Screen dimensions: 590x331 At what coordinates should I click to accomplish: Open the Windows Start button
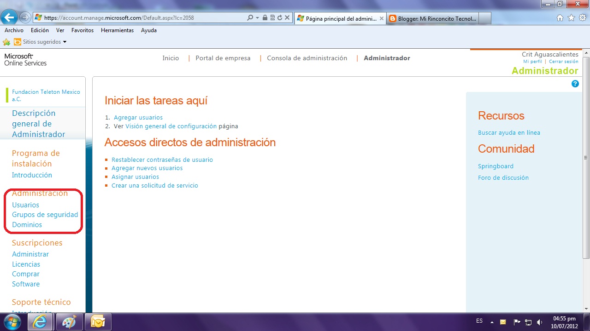[x=12, y=322]
